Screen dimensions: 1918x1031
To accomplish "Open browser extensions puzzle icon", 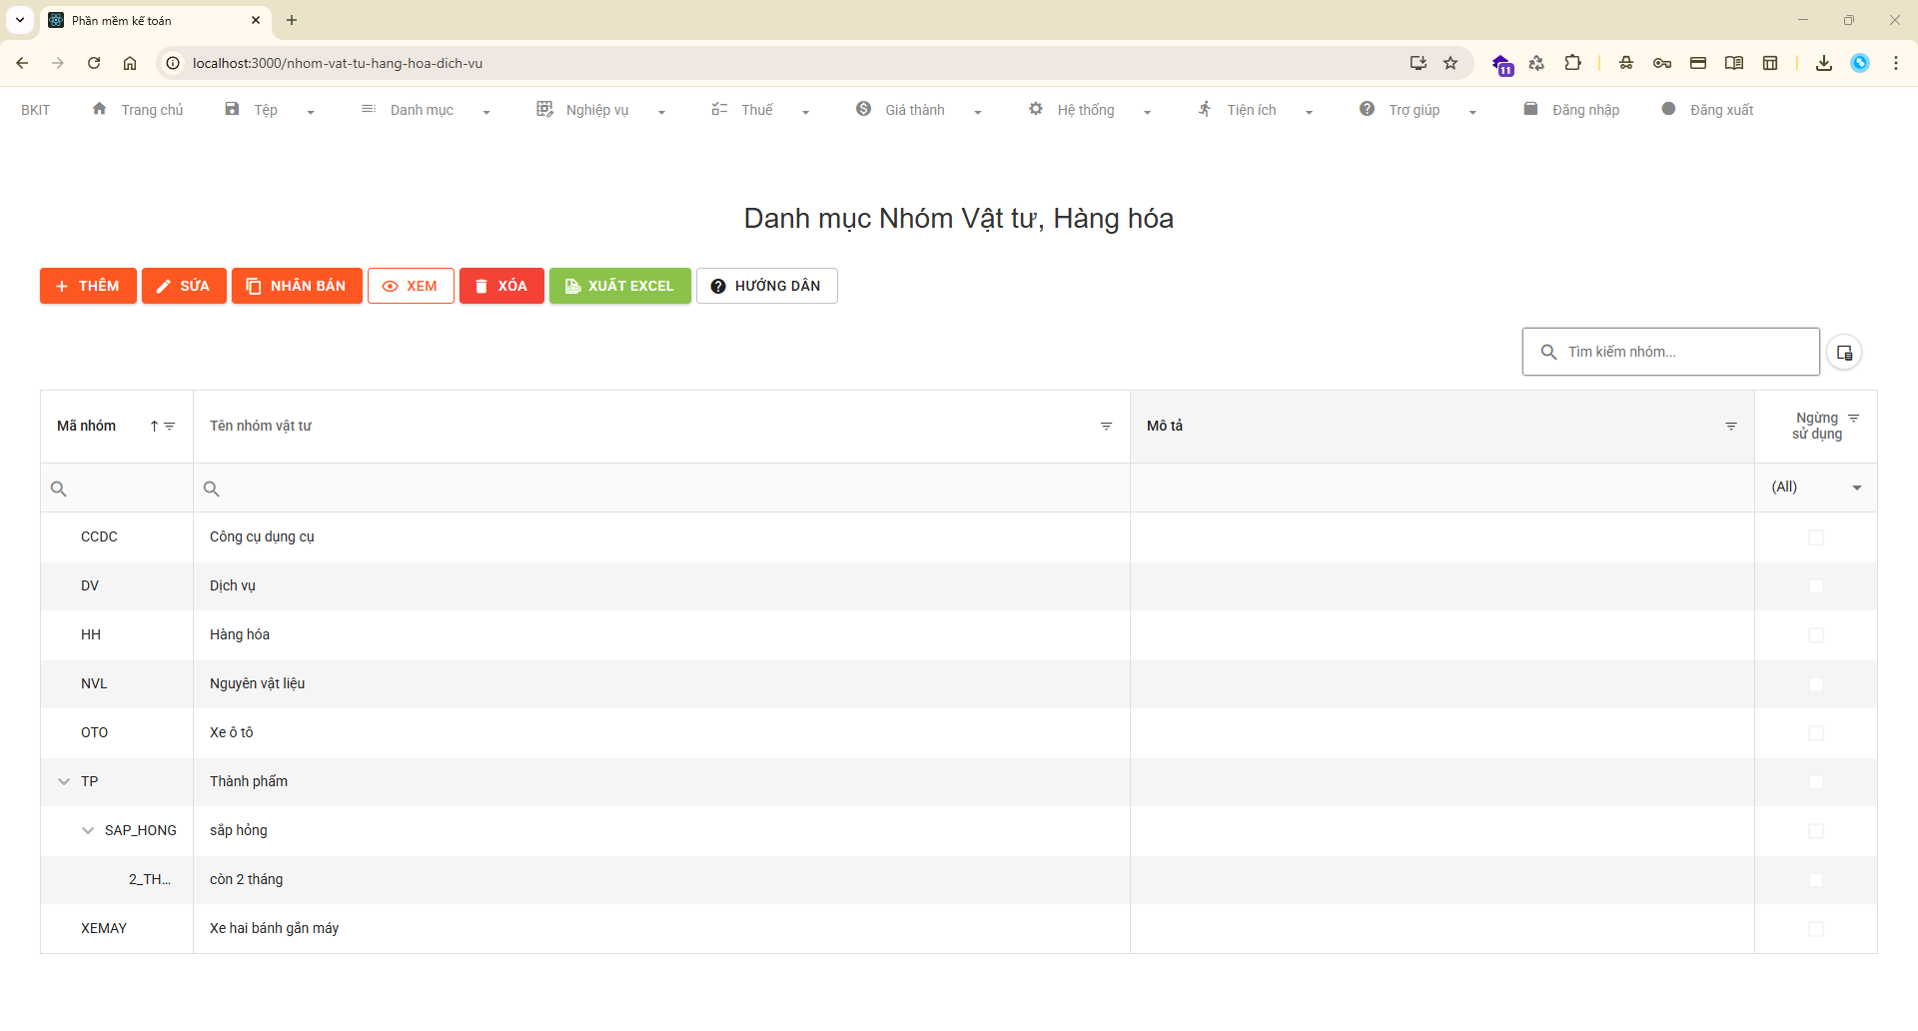I will (x=1572, y=63).
